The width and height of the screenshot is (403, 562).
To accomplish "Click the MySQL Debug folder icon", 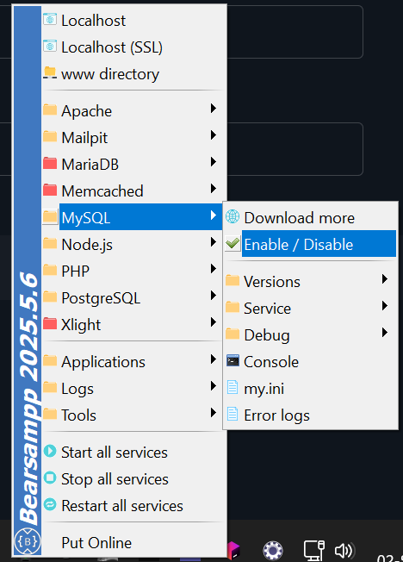I will click(232, 334).
